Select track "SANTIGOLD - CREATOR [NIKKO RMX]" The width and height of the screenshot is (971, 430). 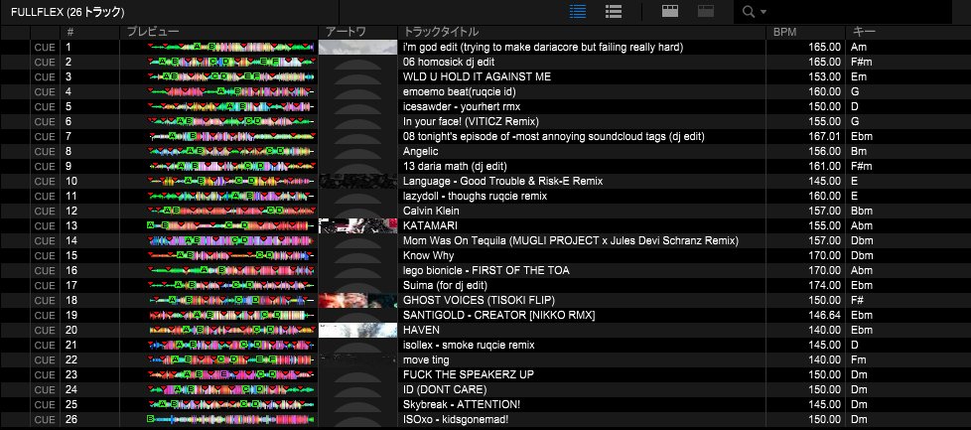tap(499, 315)
